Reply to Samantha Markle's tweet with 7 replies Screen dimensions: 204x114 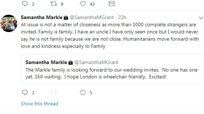(x=25, y=92)
